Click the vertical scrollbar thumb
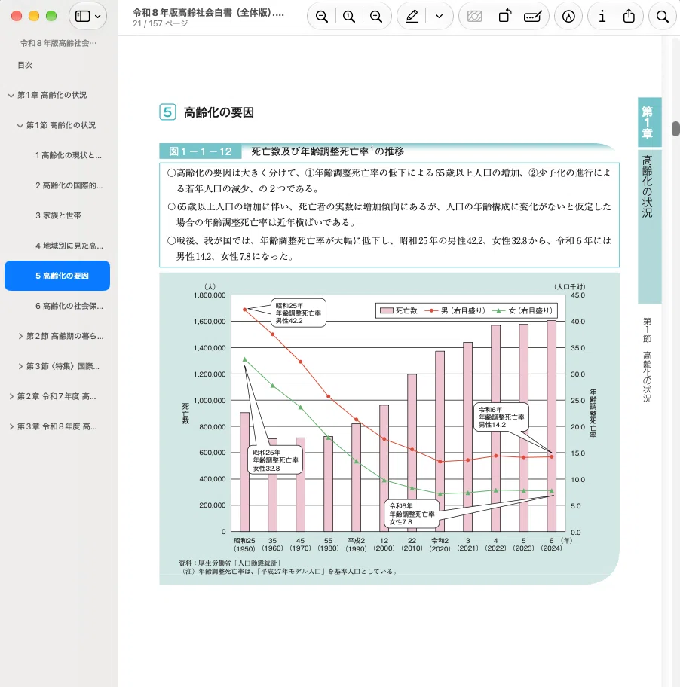 click(675, 128)
